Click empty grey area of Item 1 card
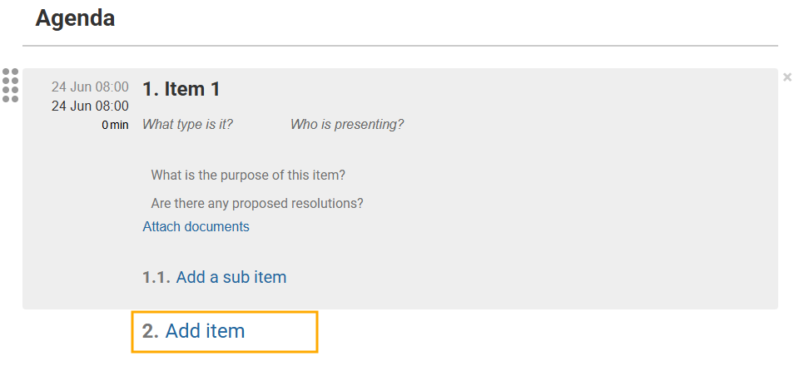 coord(541,233)
